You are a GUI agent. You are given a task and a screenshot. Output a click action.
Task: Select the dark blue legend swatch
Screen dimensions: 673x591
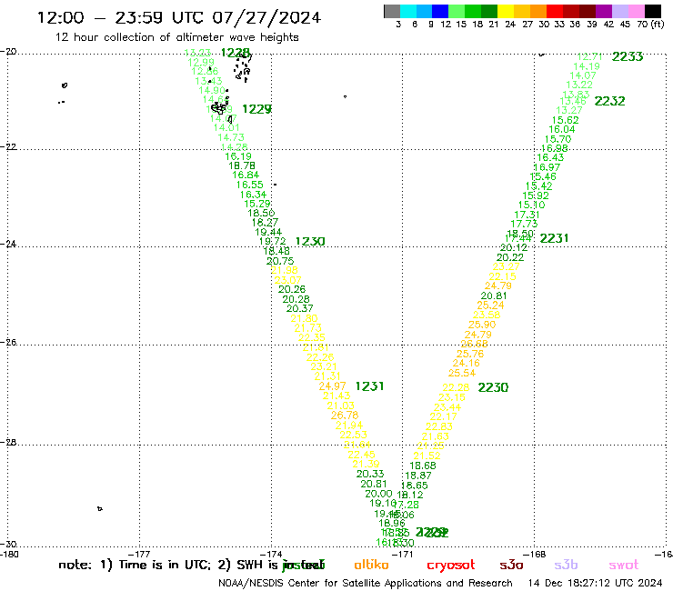[x=440, y=11]
